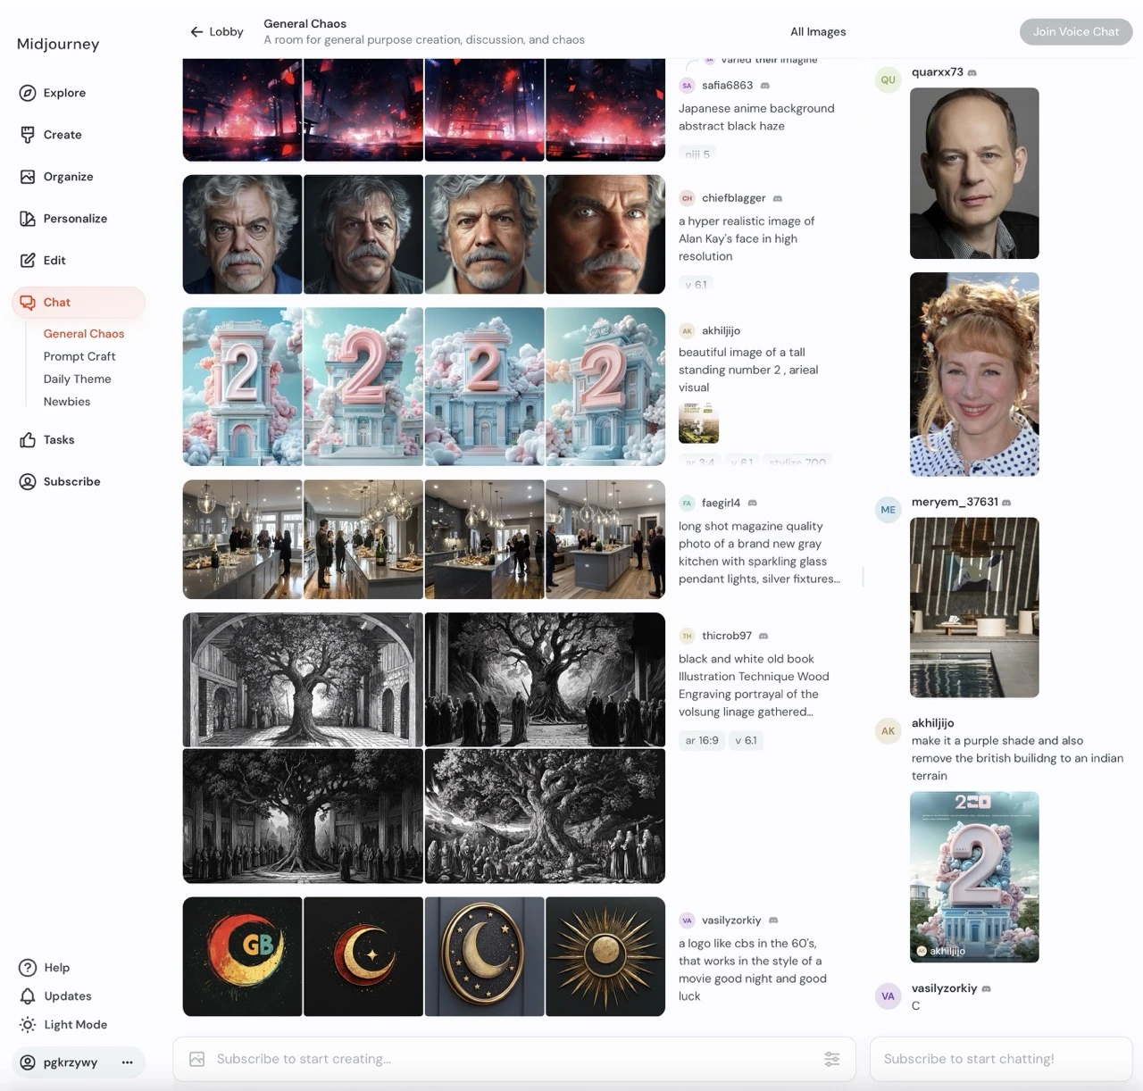Open the Daily Theme room
Viewport: 1143px width, 1091px height.
[x=78, y=379]
